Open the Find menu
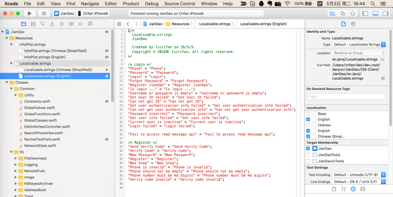Screen dimensions: 393x197 pyautogui.click(x=71, y=4)
